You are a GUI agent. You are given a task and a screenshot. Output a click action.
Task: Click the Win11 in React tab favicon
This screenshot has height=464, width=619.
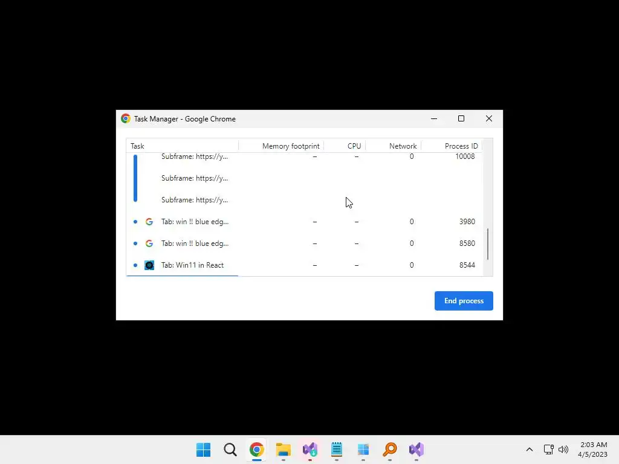pos(149,265)
